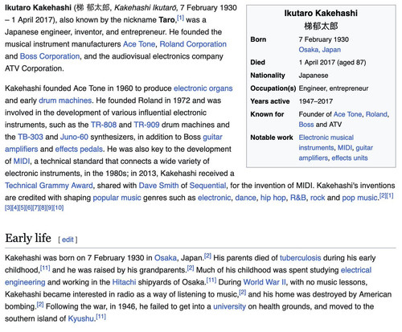Jump to citation [3] below the intro
Screen dimensions: 402x332
click(x=8, y=207)
